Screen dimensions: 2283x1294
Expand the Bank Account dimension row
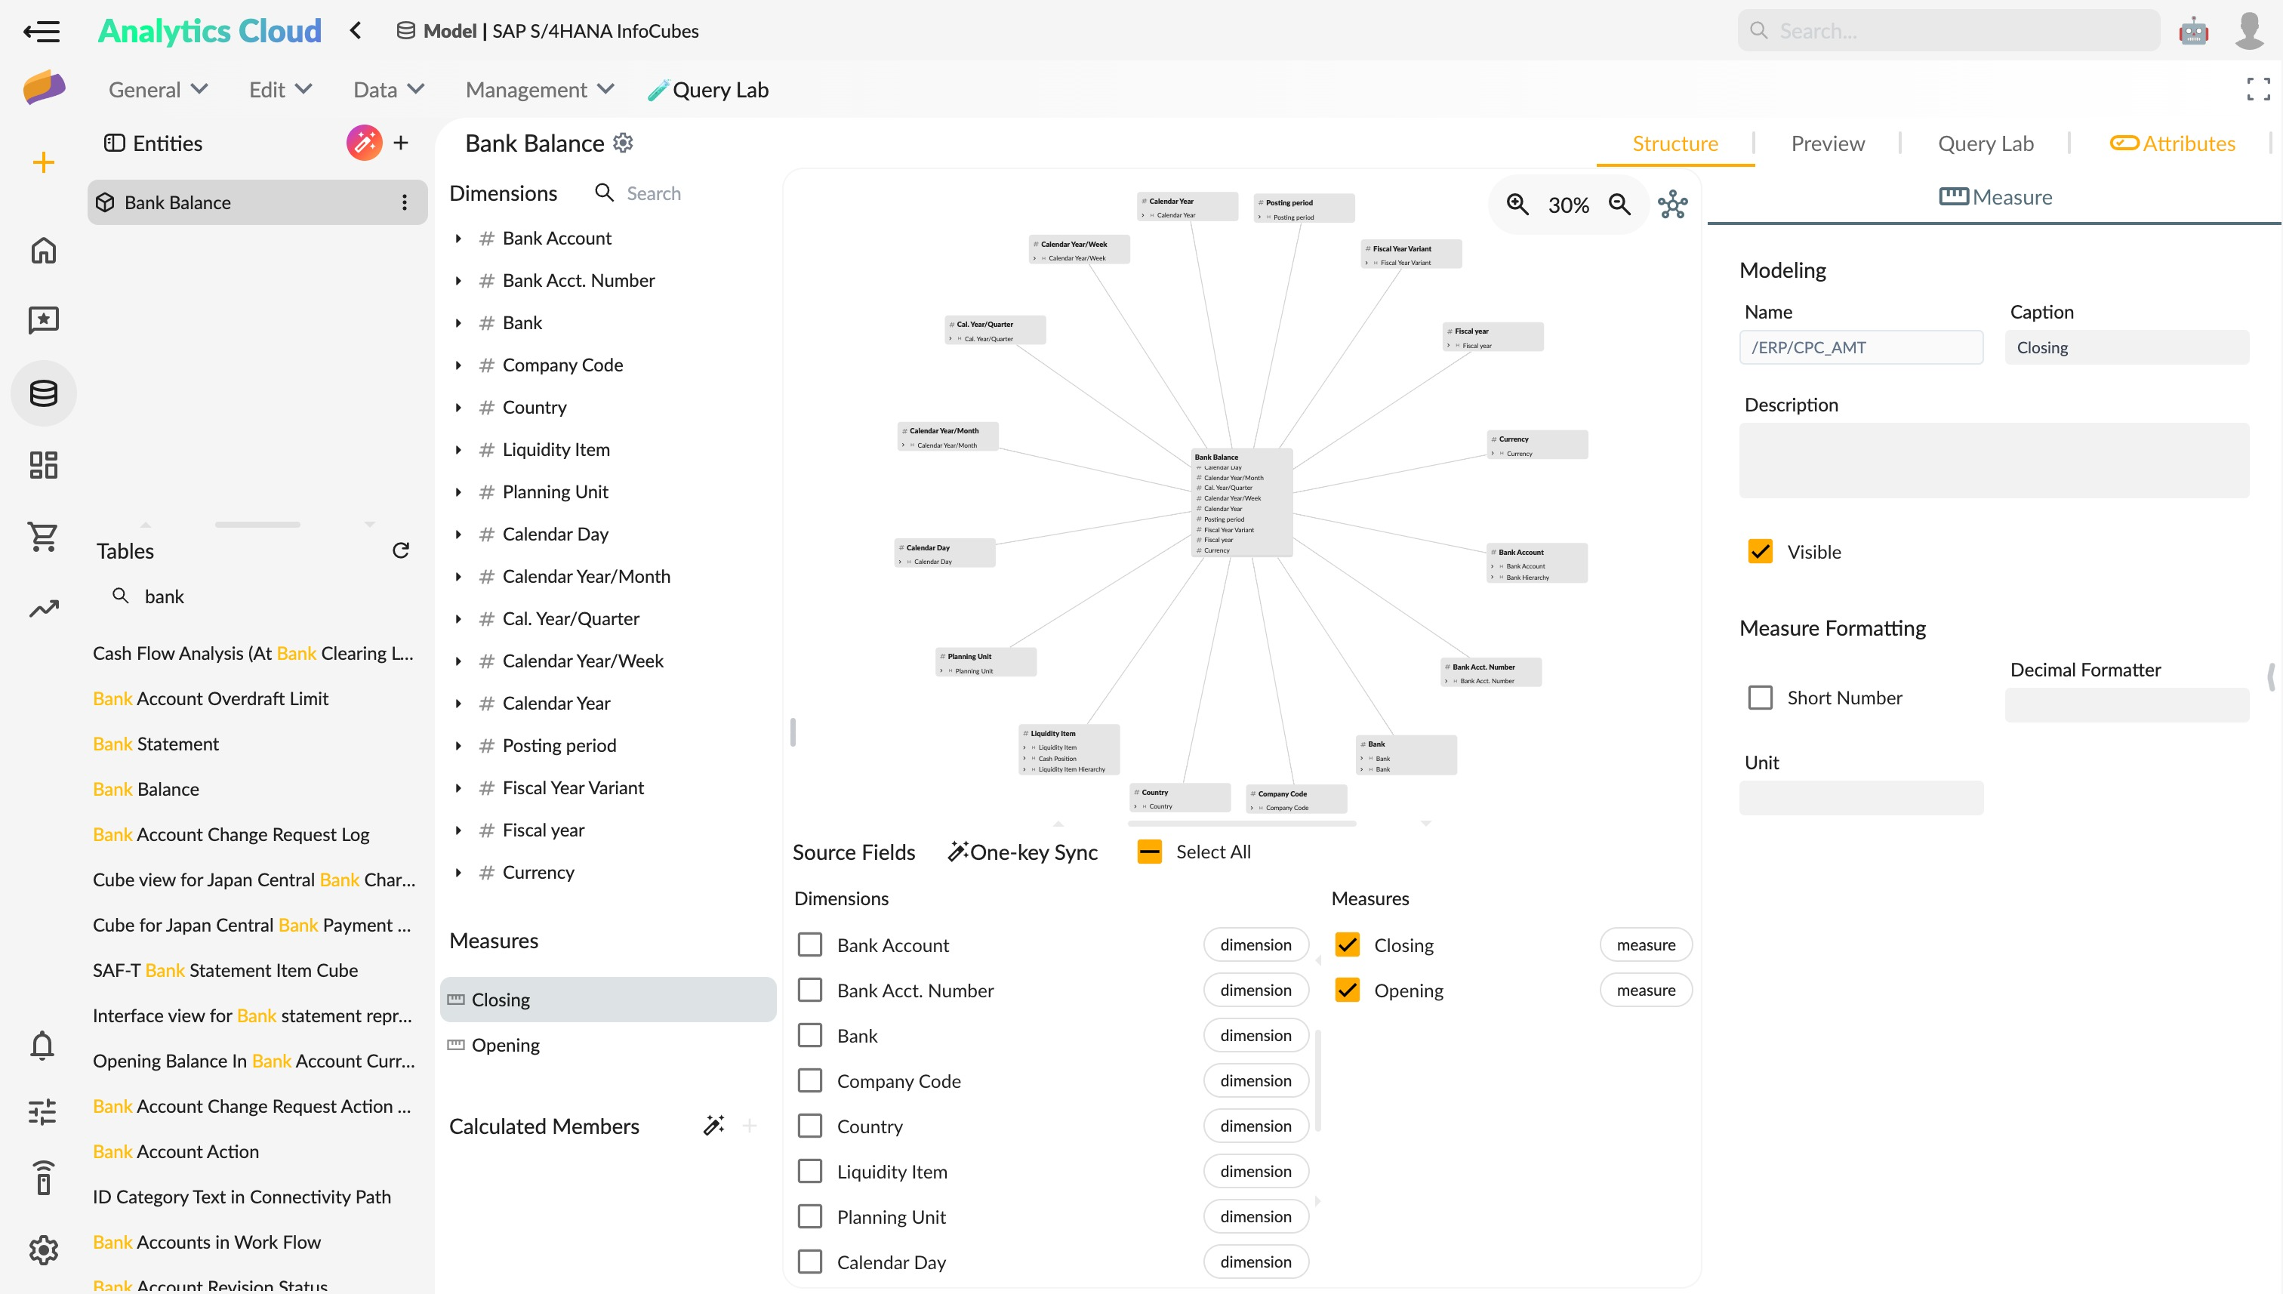456,239
